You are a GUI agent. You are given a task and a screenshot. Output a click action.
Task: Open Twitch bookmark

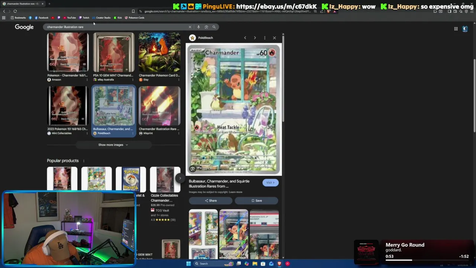click(x=84, y=17)
